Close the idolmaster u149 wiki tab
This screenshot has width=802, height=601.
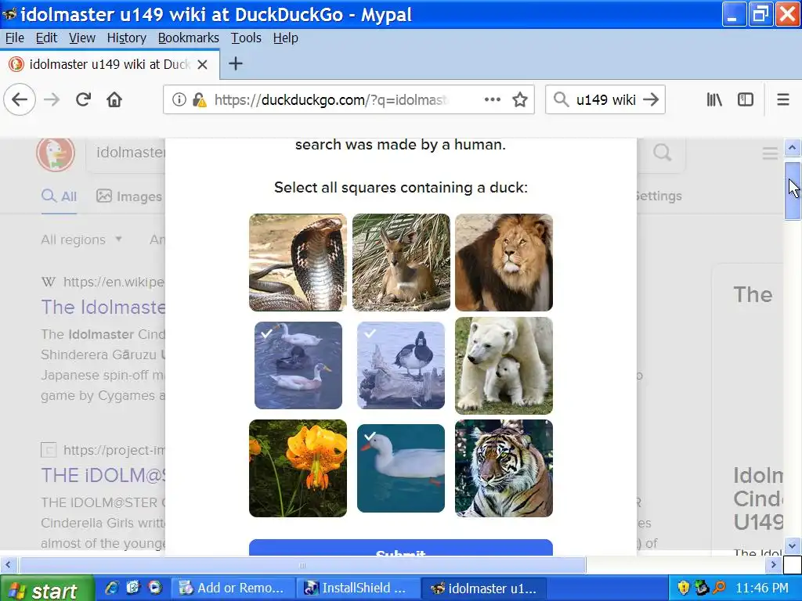click(x=203, y=64)
